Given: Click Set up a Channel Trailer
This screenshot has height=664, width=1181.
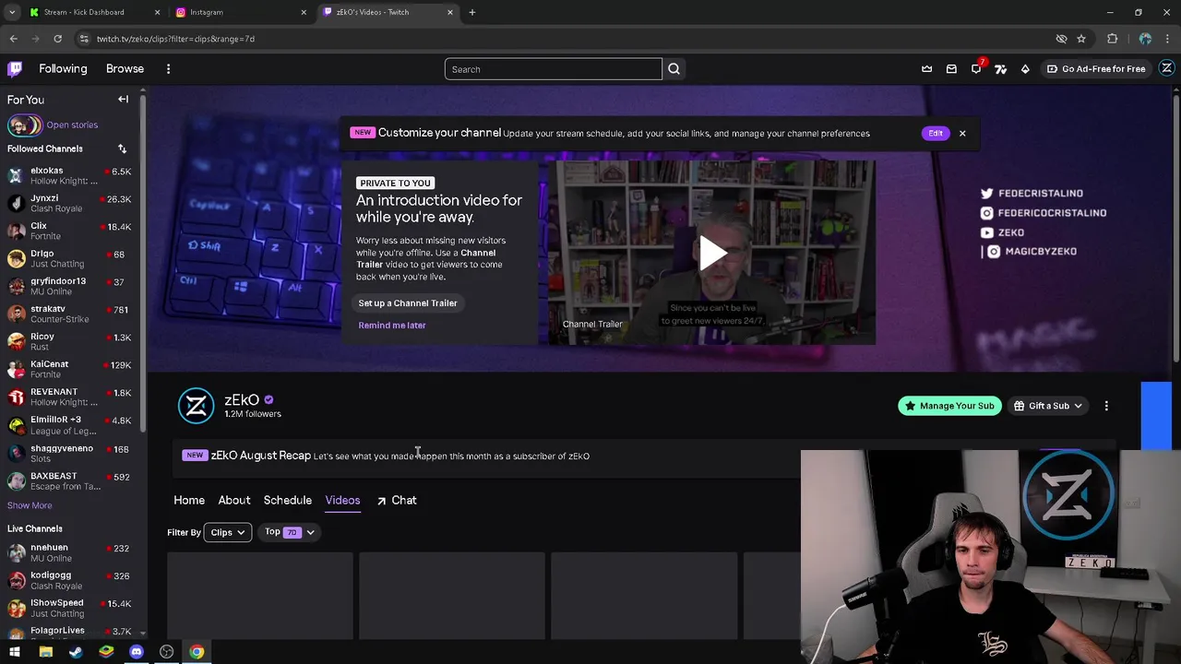Looking at the screenshot, I should (408, 302).
